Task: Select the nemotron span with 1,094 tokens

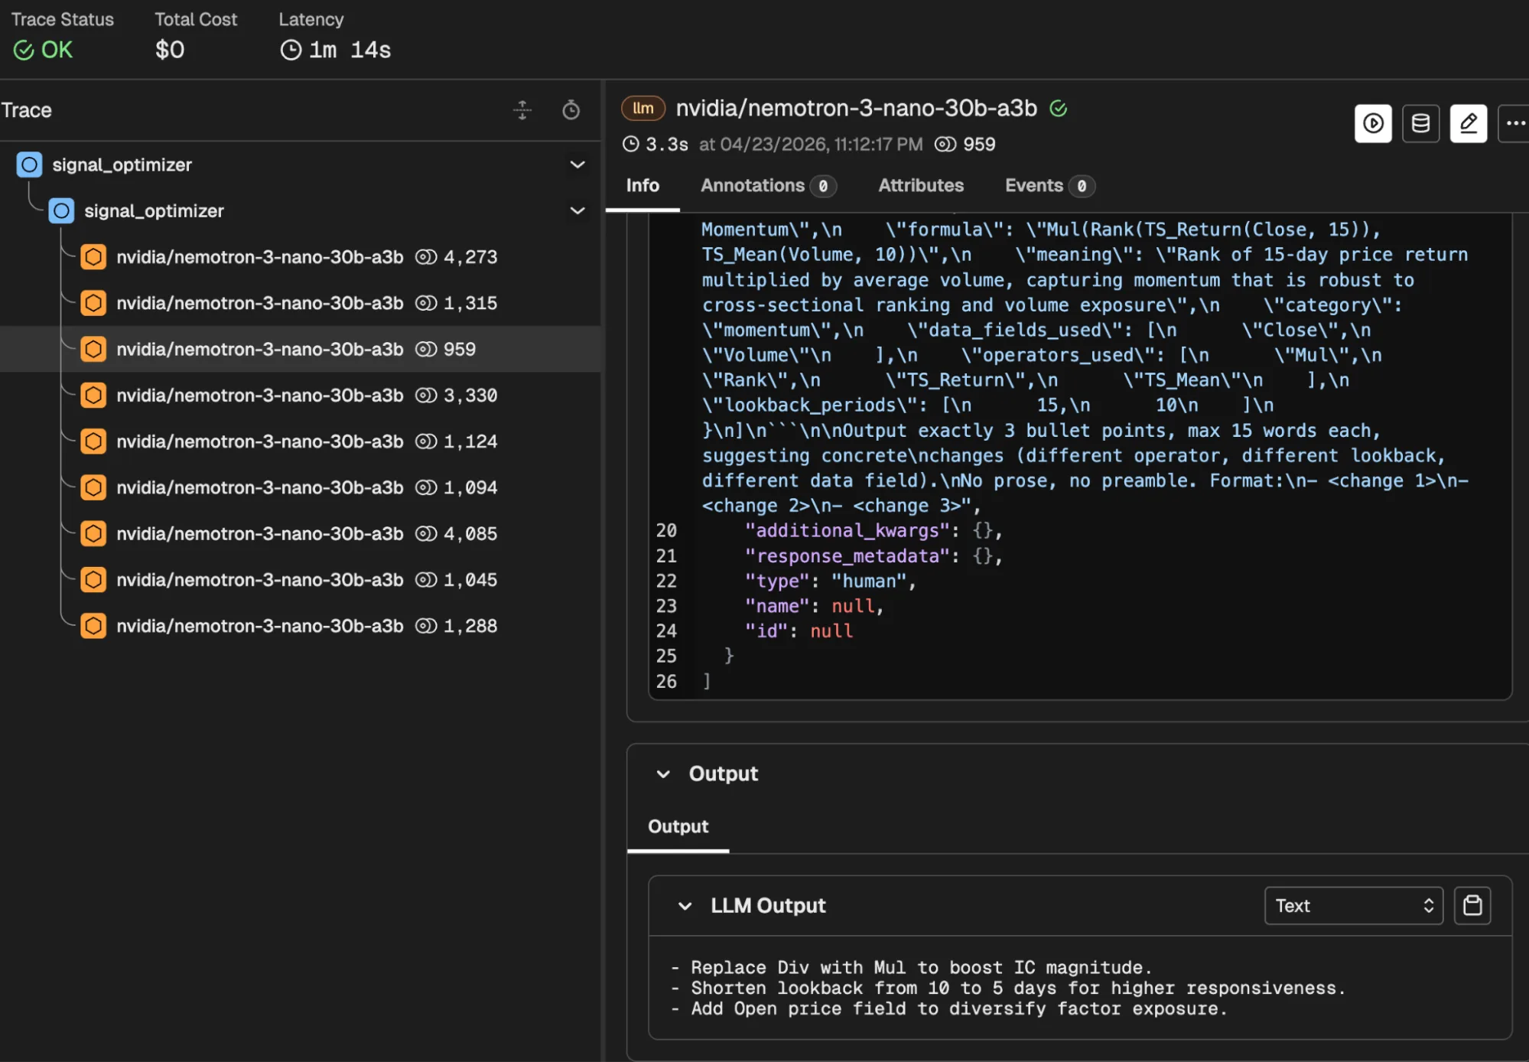Action: click(x=300, y=487)
